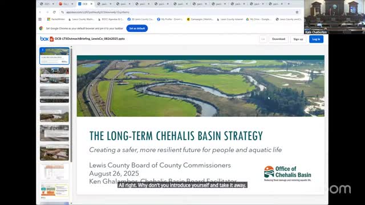Click the slide title Long-Term Chehalis Basin Strategy
Screen dimensions: 365x205
pos(176,136)
